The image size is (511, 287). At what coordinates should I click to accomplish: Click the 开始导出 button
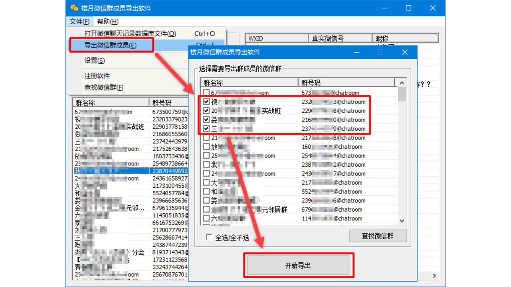[x=299, y=265]
